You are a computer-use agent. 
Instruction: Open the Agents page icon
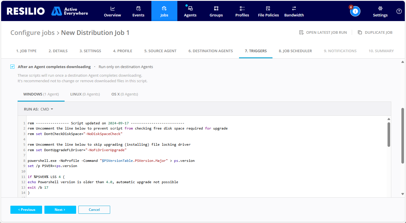pos(190,9)
